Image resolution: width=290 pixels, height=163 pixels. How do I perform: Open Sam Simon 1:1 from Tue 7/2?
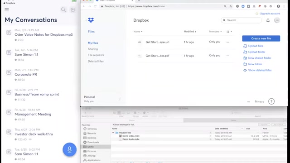tap(26, 54)
